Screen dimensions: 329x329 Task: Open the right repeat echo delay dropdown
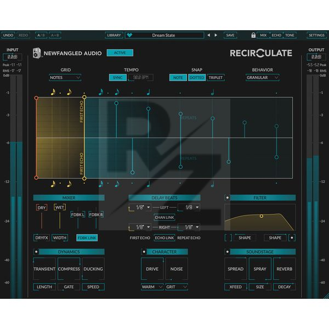(189, 227)
